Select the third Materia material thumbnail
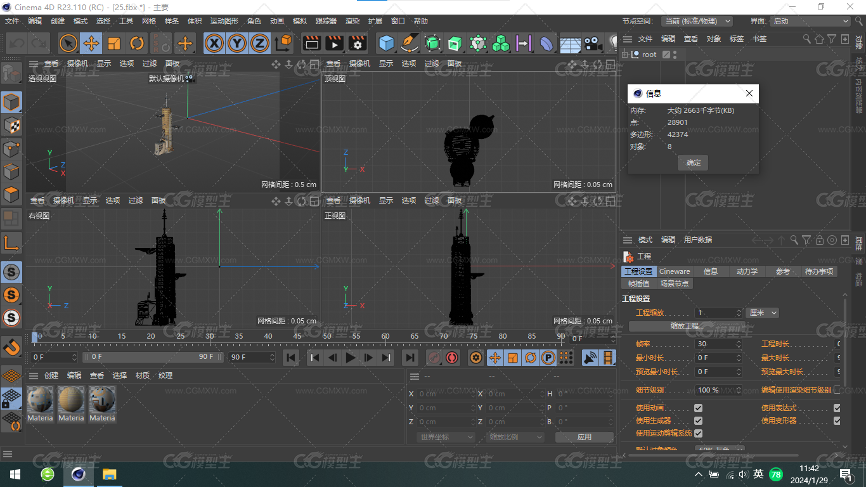 click(102, 404)
